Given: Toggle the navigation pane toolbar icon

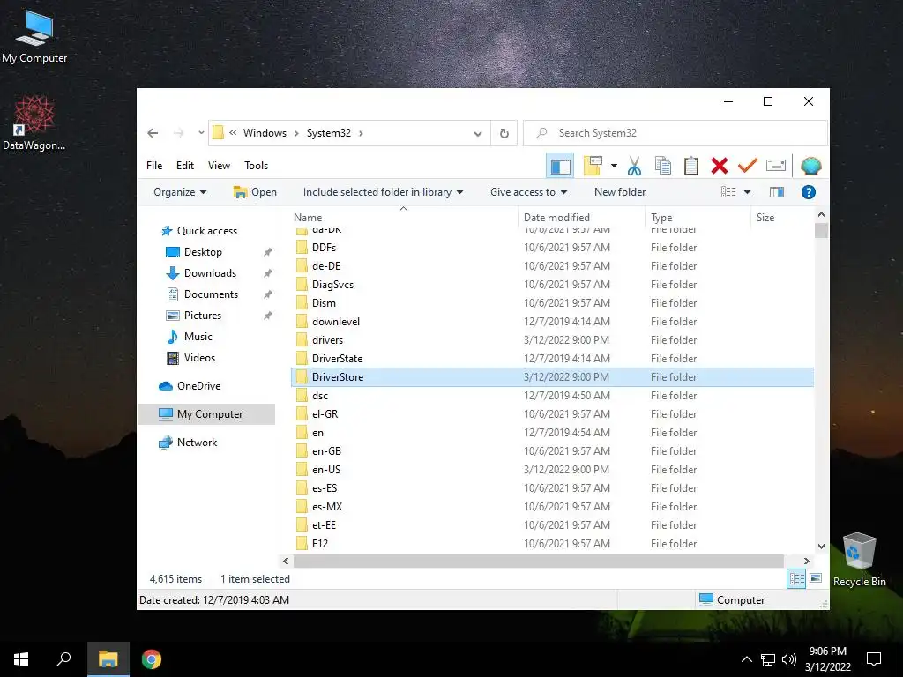Looking at the screenshot, I should 560,167.
